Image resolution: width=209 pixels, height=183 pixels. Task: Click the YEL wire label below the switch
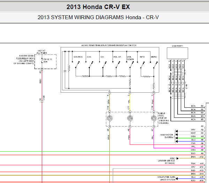coord(129,101)
